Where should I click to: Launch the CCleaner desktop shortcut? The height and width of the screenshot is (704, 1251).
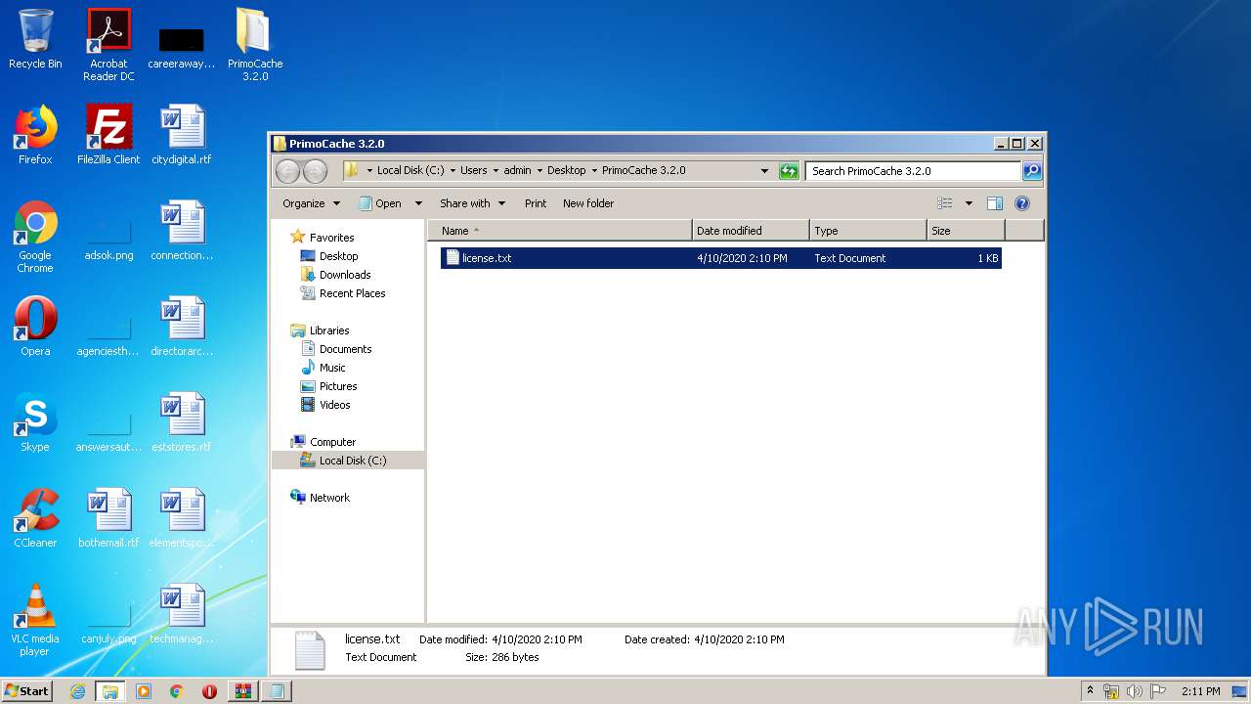35,518
